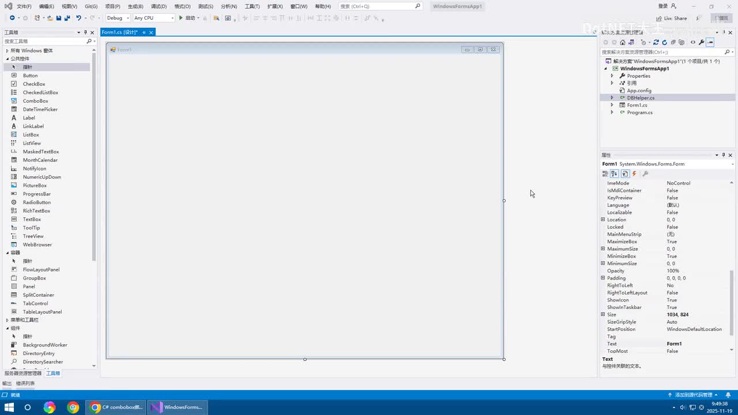
Task: Click the Undo toolbar icon
Action: tap(78, 18)
